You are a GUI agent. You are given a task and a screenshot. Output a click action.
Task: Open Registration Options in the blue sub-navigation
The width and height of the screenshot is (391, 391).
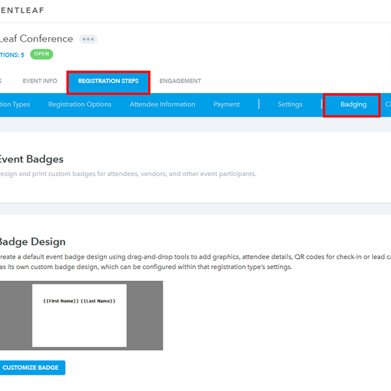(80, 104)
